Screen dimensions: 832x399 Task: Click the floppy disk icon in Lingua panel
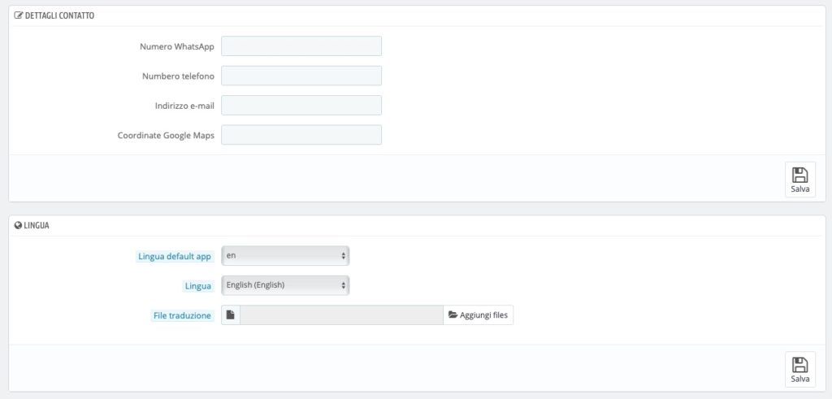pos(800,365)
